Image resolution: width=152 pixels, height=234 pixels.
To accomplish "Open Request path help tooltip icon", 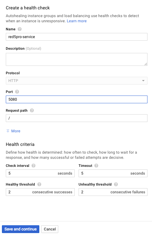I will click(32, 110).
